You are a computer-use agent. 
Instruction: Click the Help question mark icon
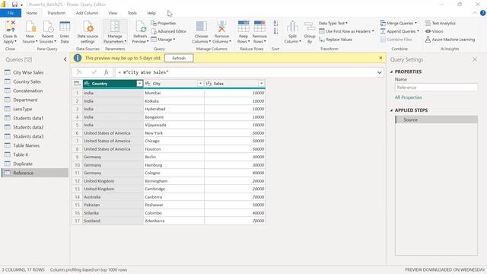coord(482,13)
